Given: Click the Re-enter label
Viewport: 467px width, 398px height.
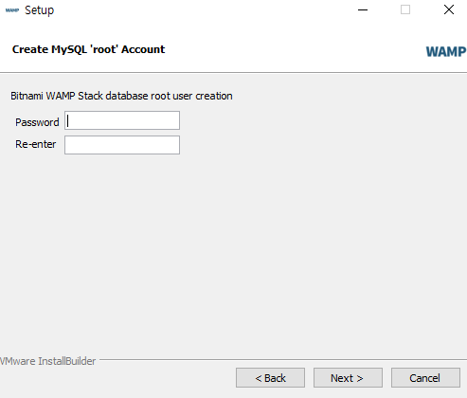Looking at the screenshot, I should click(36, 144).
